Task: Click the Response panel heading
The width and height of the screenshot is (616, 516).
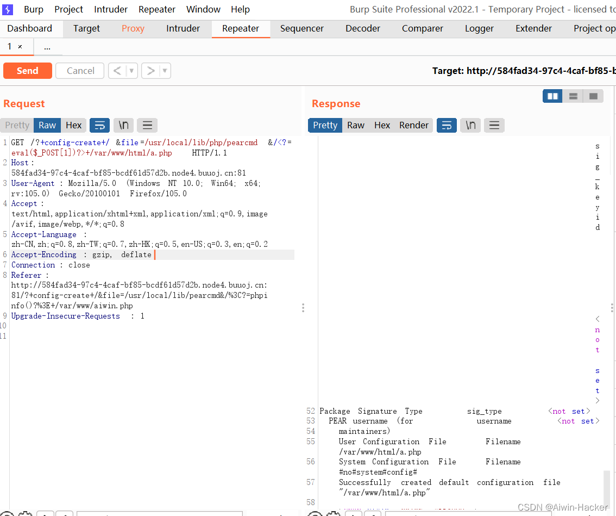Action: click(x=336, y=104)
